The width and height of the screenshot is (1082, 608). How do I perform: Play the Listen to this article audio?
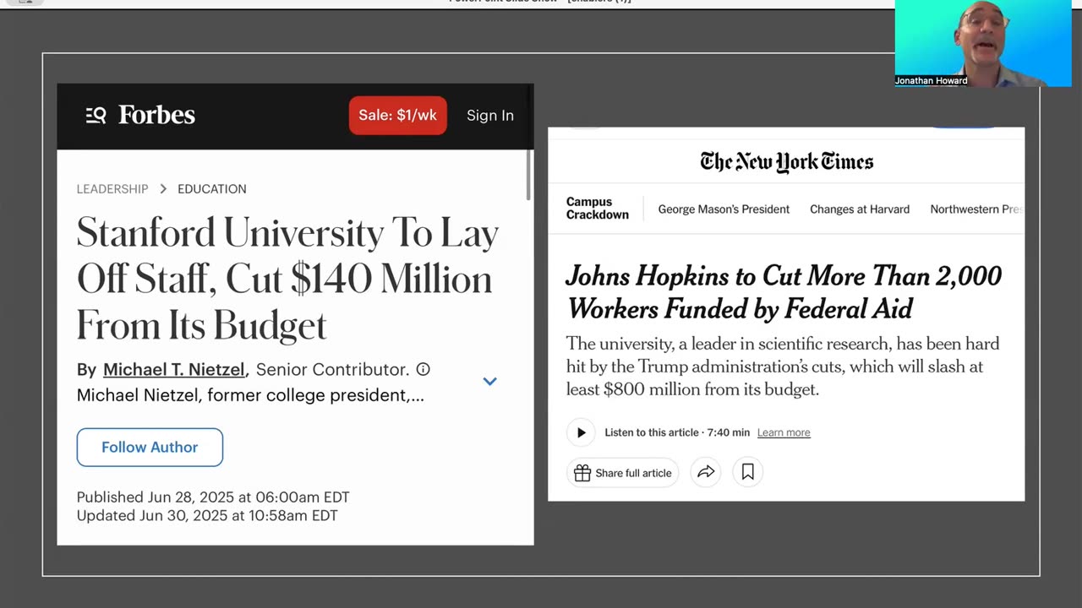[581, 432]
